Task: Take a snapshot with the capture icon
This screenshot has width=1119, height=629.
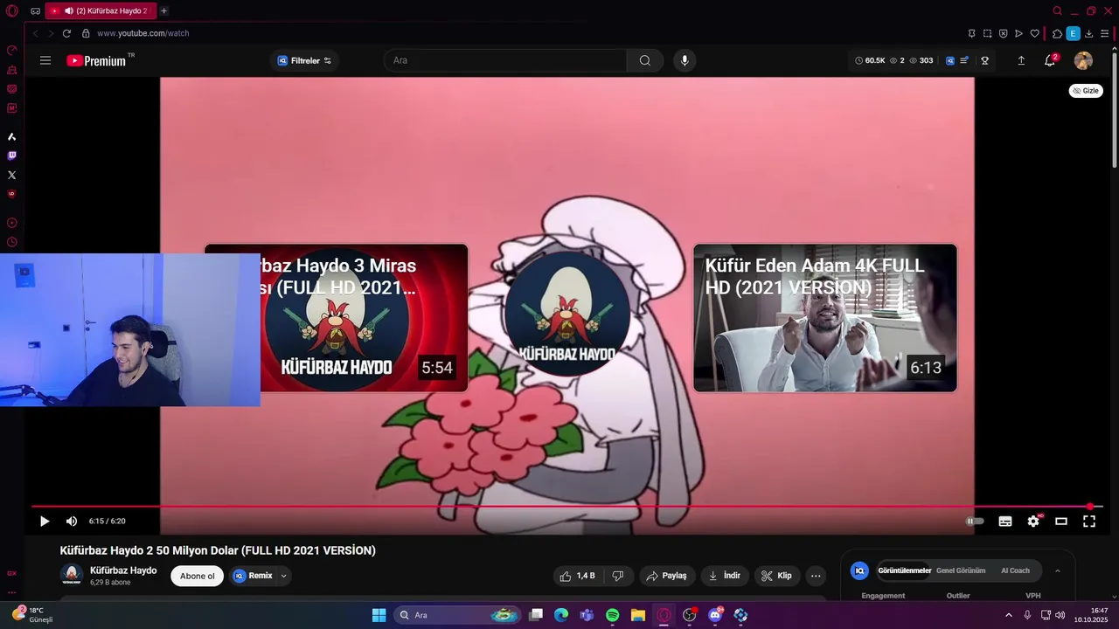Action: (987, 33)
